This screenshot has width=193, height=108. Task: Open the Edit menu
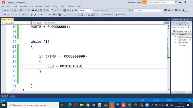(9, 6)
